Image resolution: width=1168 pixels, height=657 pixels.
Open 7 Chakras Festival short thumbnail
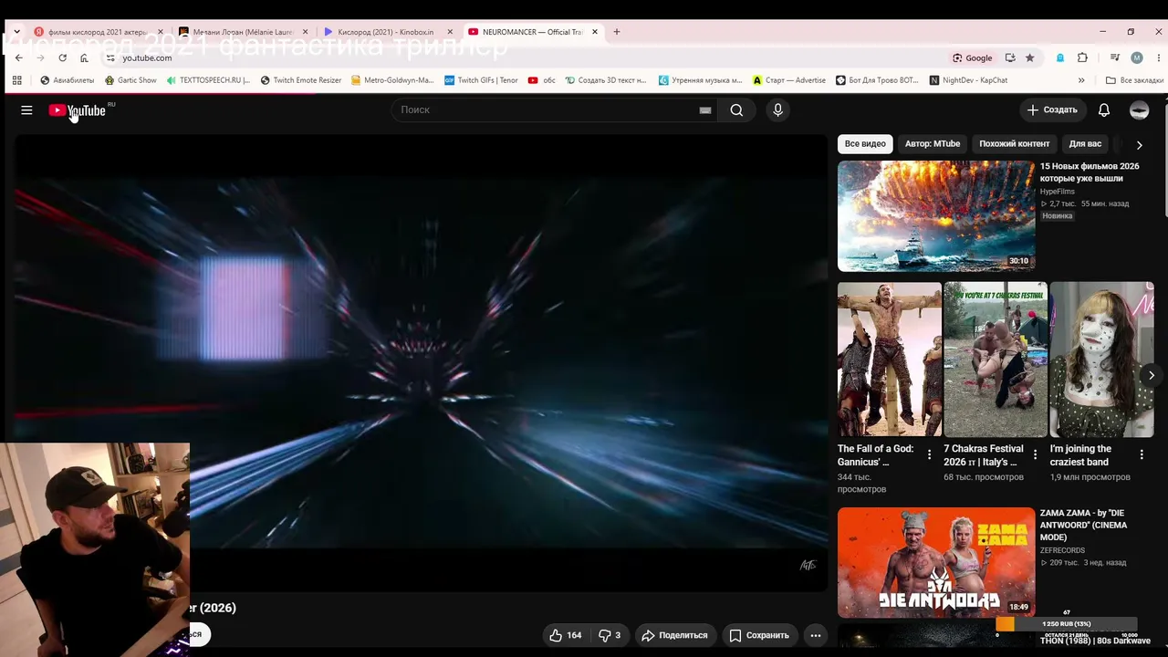996,360
